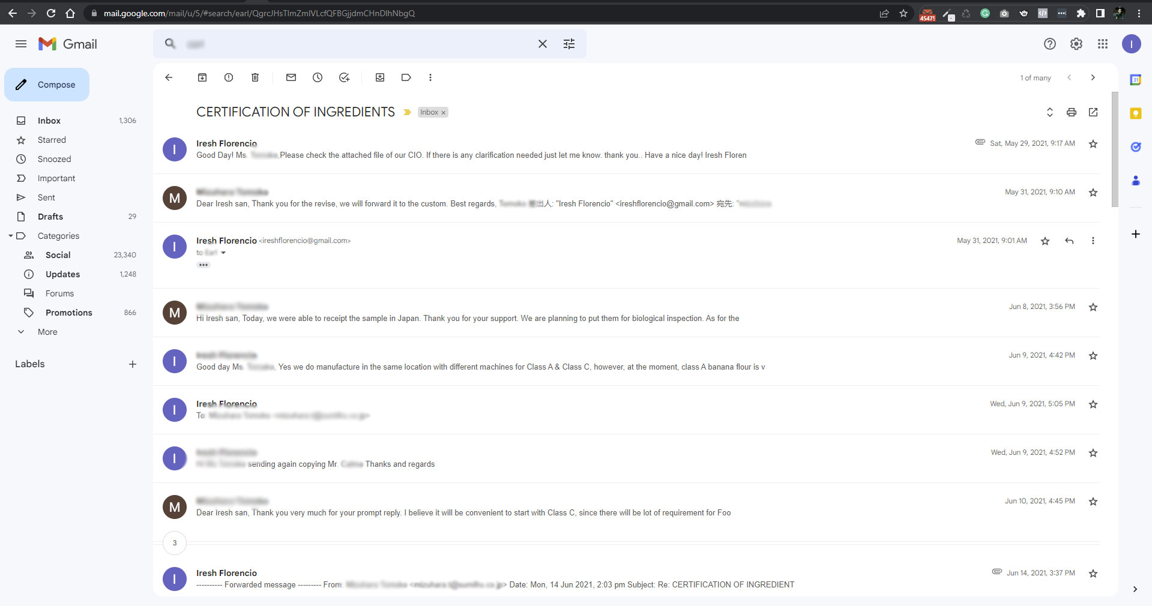Report conversation as spam

[229, 77]
